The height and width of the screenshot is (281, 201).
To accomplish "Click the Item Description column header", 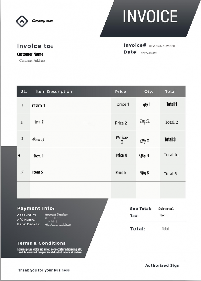I will point(54,91).
